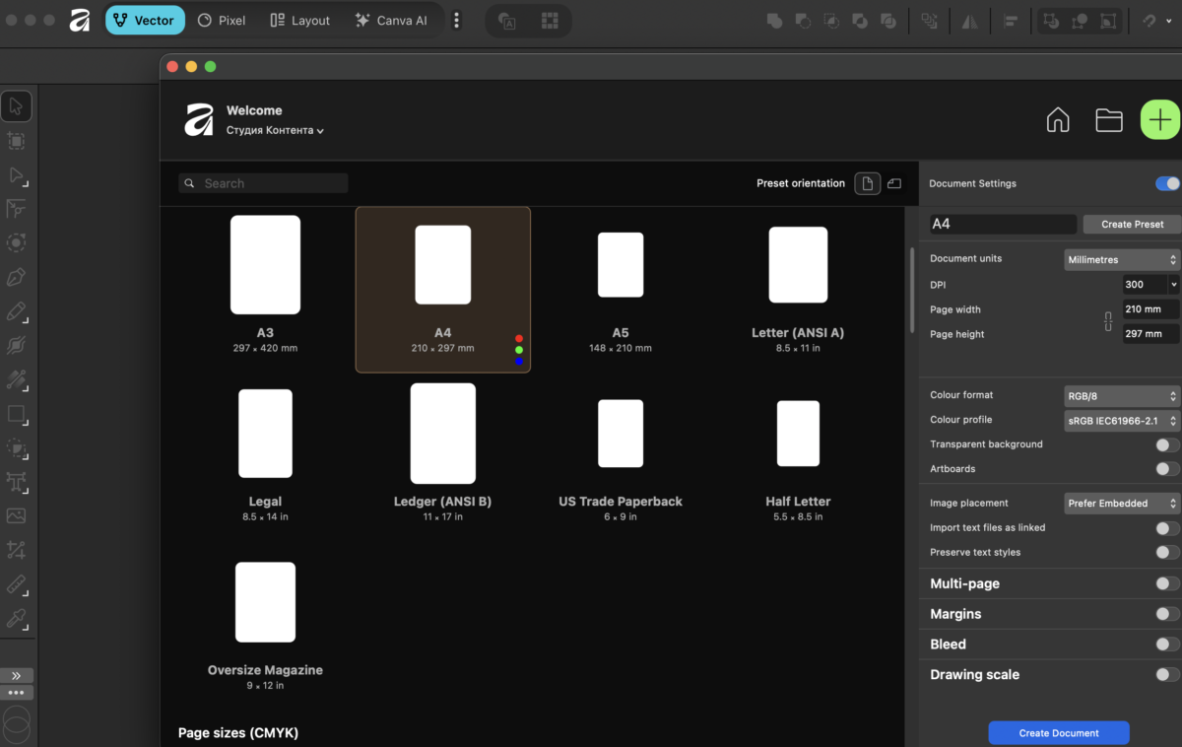Viewport: 1182px width, 747px height.
Task: Choose landscape preset orientation
Action: [x=894, y=183]
